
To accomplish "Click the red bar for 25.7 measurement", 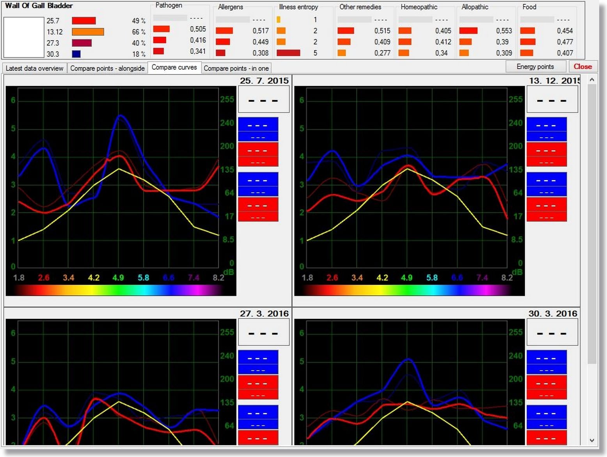I will pyautogui.click(x=83, y=21).
